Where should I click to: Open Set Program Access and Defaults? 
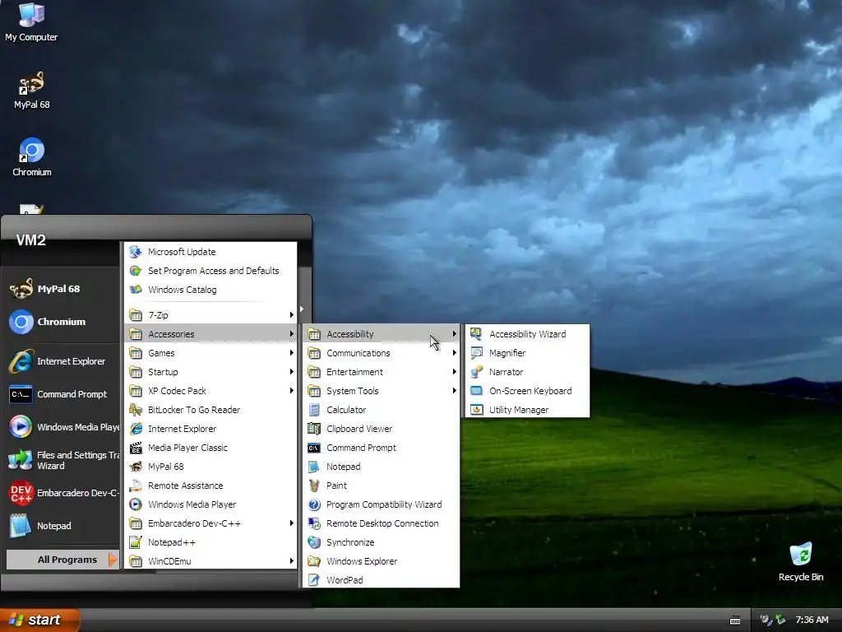coord(210,270)
